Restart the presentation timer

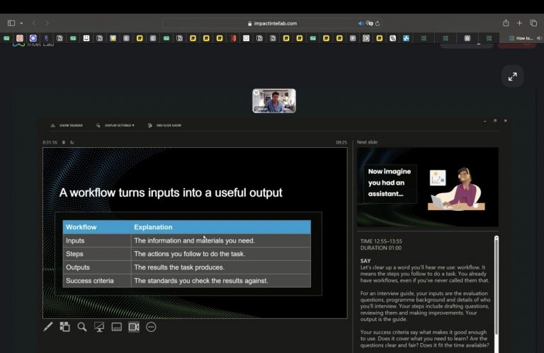(72, 142)
